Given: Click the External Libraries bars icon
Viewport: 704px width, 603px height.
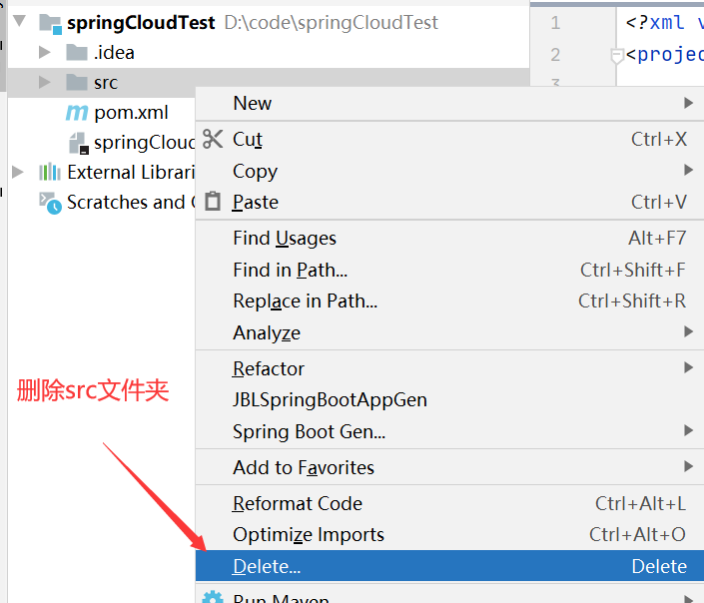Looking at the screenshot, I should pos(50,172).
